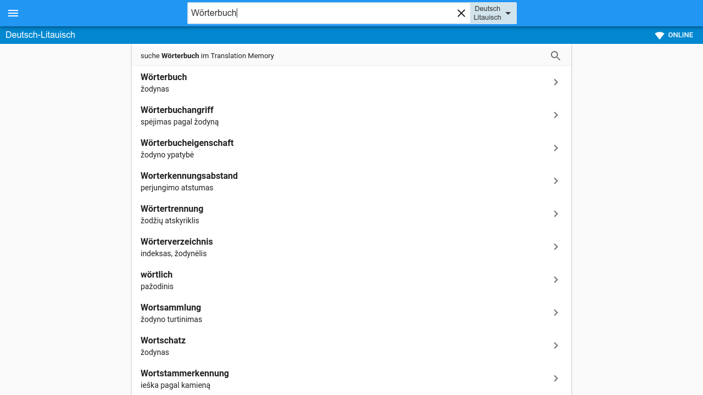Expand the Wörterverzeichnis row chevron
This screenshot has width=703, height=395.
(x=556, y=247)
